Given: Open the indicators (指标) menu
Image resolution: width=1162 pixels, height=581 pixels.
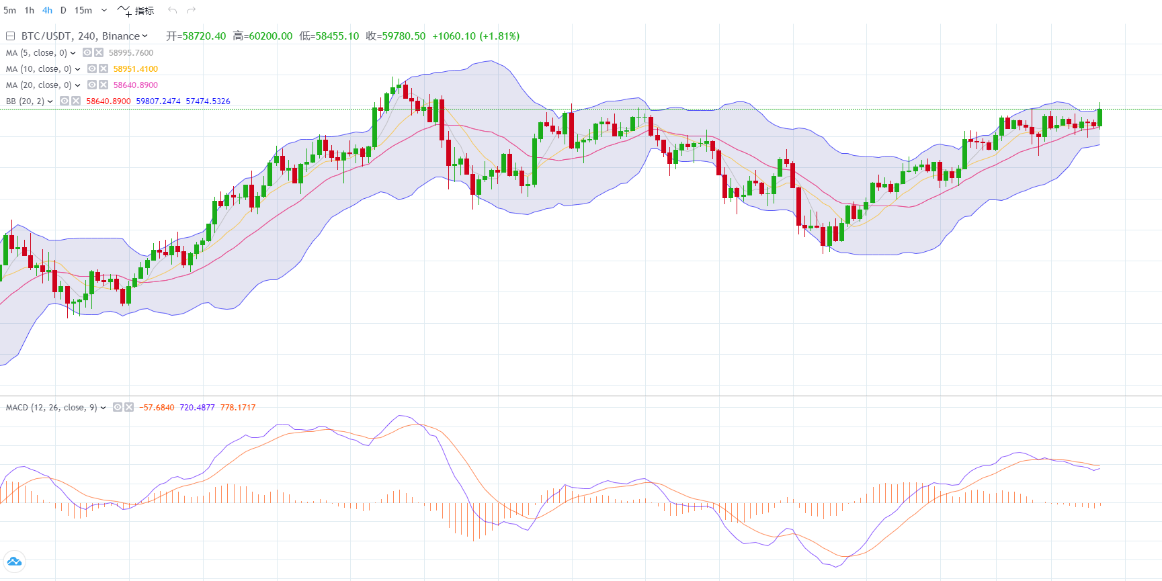Looking at the screenshot, I should [x=136, y=10].
